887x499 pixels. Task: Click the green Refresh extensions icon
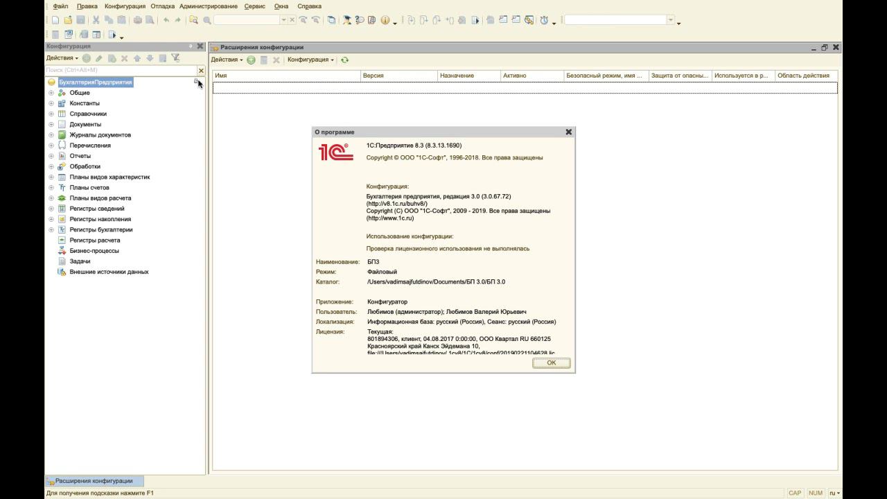[x=344, y=60]
